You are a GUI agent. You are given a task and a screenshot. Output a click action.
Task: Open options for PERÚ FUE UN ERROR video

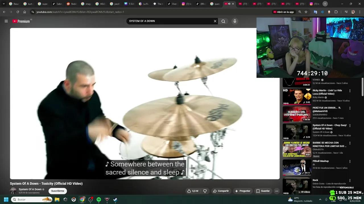click(350, 108)
